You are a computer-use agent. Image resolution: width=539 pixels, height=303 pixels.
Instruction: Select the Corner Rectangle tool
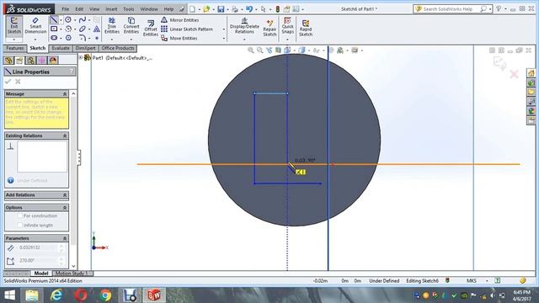tap(54, 29)
